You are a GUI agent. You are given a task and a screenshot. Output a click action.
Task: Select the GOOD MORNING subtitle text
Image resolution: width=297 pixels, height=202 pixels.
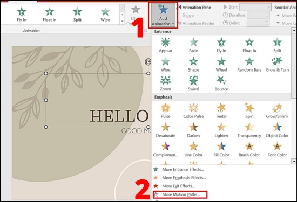click(136, 131)
